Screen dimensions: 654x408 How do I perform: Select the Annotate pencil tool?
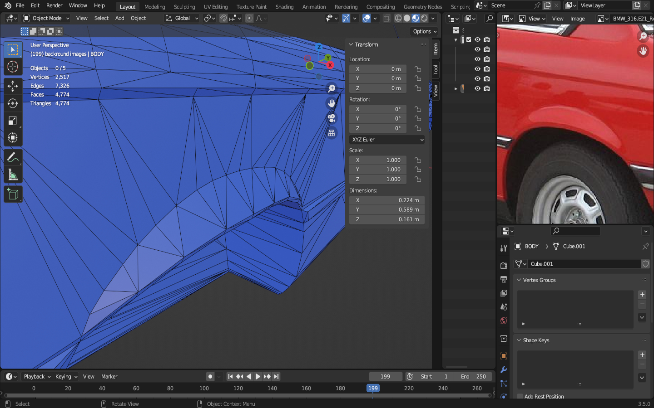(x=13, y=157)
